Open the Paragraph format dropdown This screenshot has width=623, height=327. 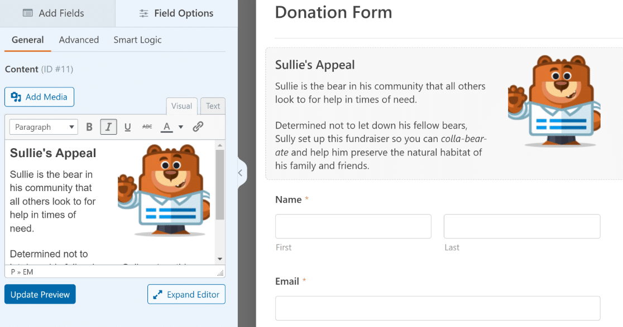(44, 127)
